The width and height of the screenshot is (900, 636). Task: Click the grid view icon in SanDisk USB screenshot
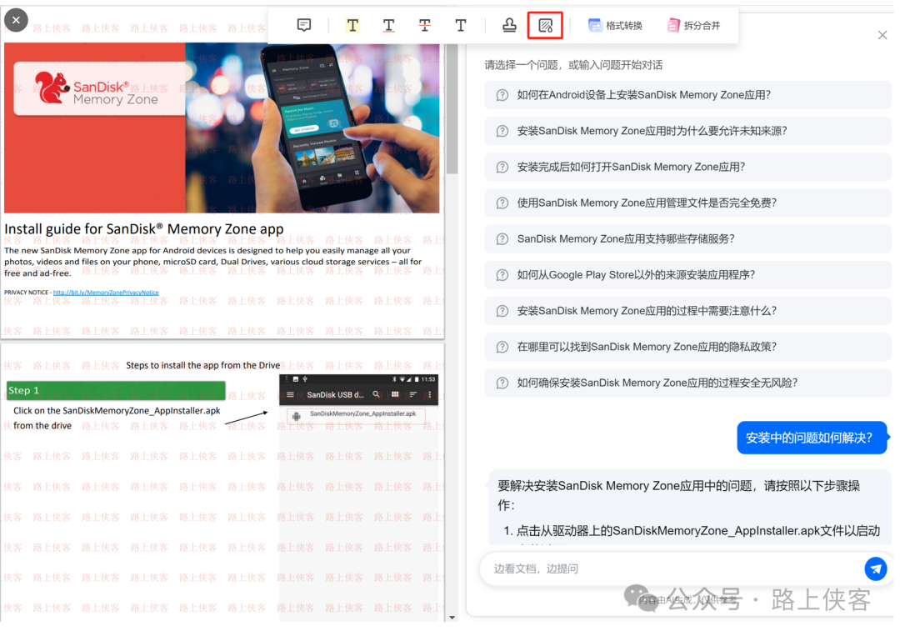395,394
